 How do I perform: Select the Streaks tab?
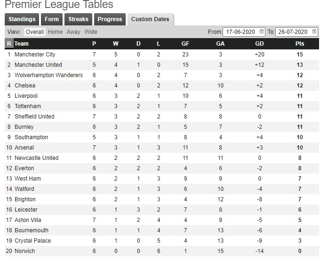click(x=78, y=19)
